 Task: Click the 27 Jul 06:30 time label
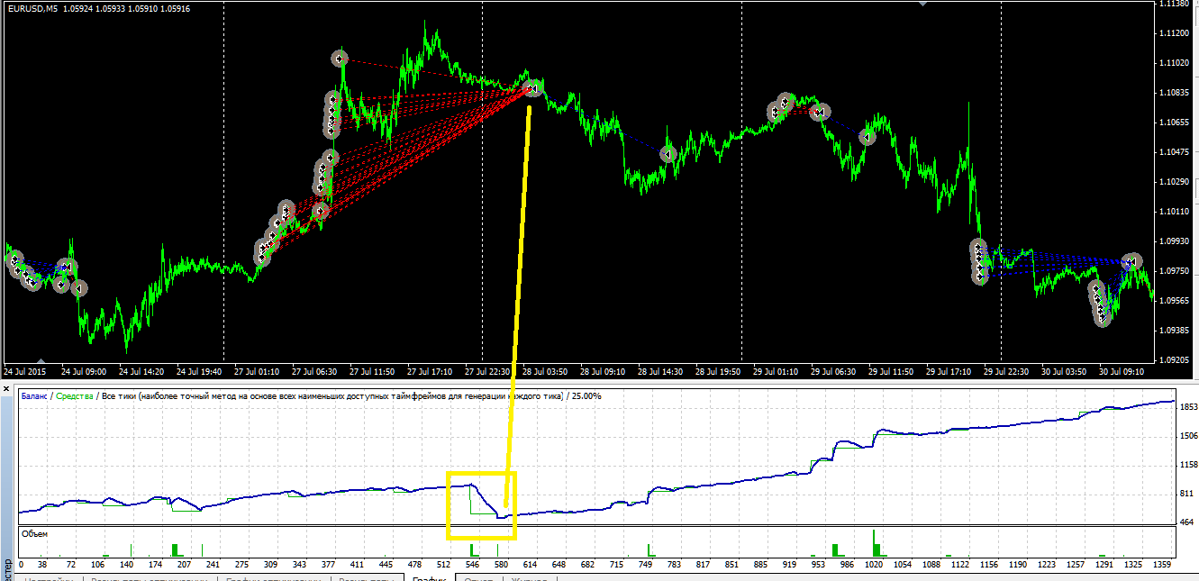coord(313,371)
